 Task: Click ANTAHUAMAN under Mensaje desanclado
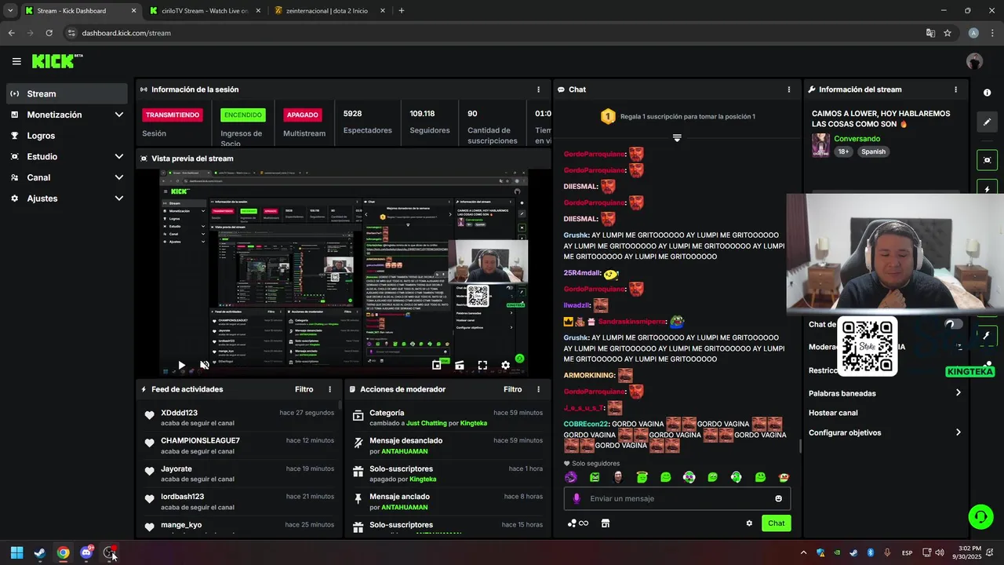405,451
